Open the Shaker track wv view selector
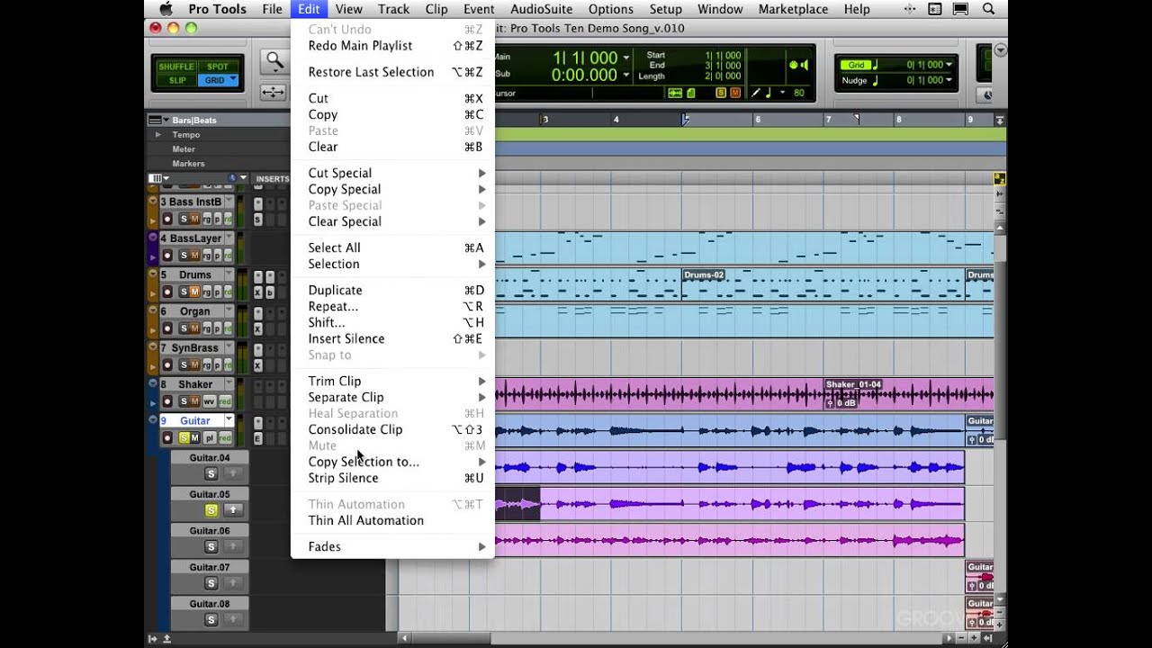 coord(209,401)
